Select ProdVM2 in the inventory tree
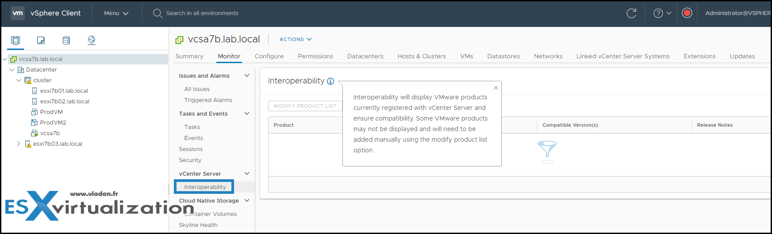Screen dimensions: 772x234 (53, 123)
